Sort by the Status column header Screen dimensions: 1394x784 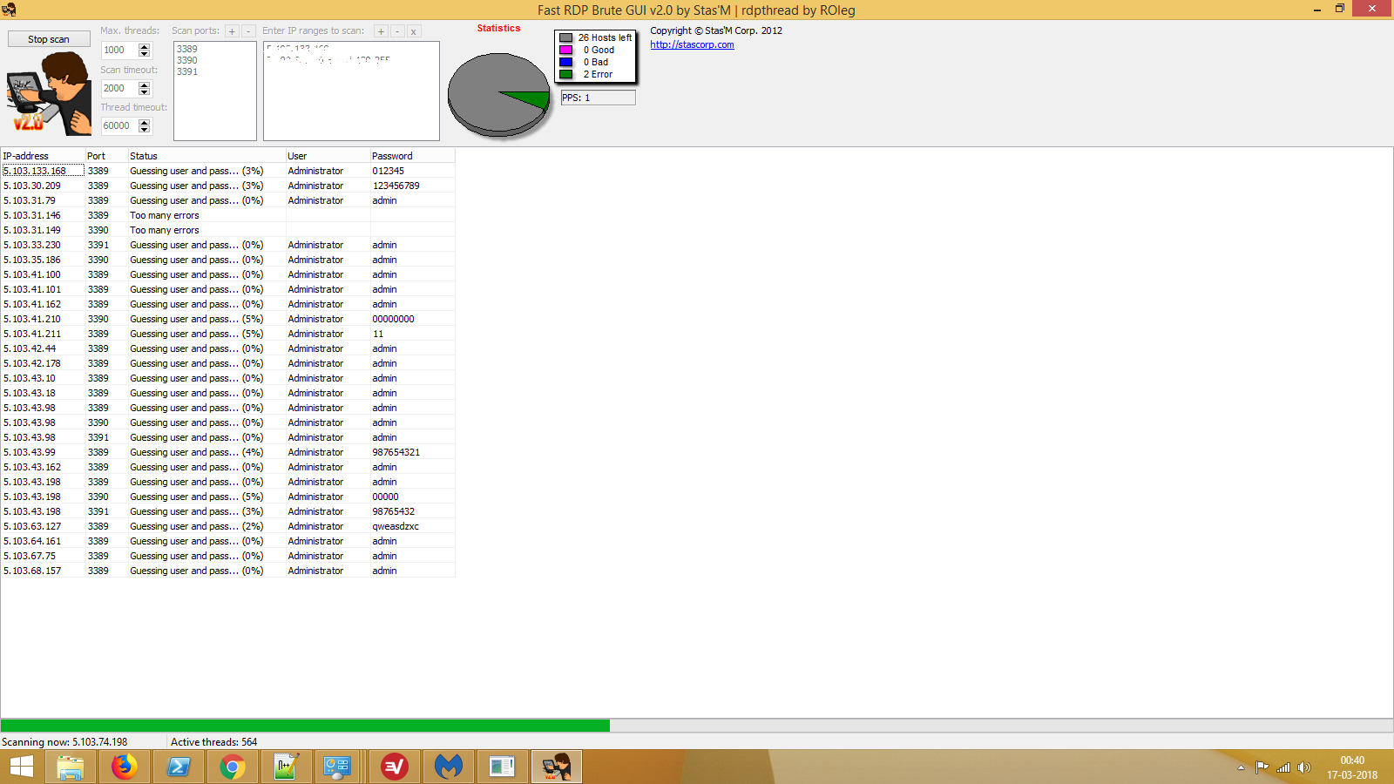206,156
